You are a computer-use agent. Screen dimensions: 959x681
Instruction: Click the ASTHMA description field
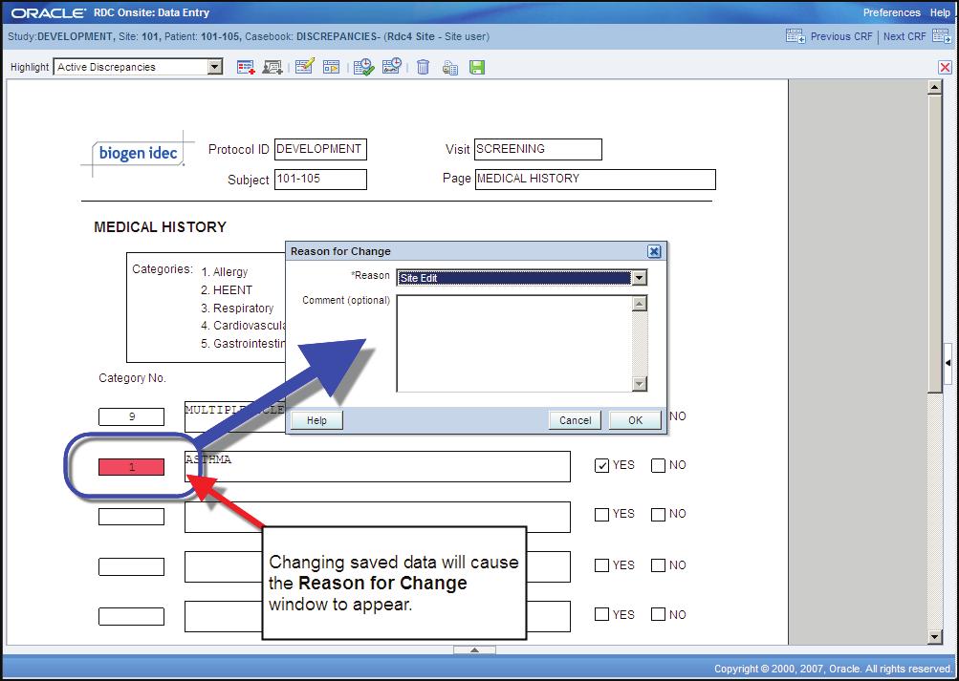[x=378, y=467]
